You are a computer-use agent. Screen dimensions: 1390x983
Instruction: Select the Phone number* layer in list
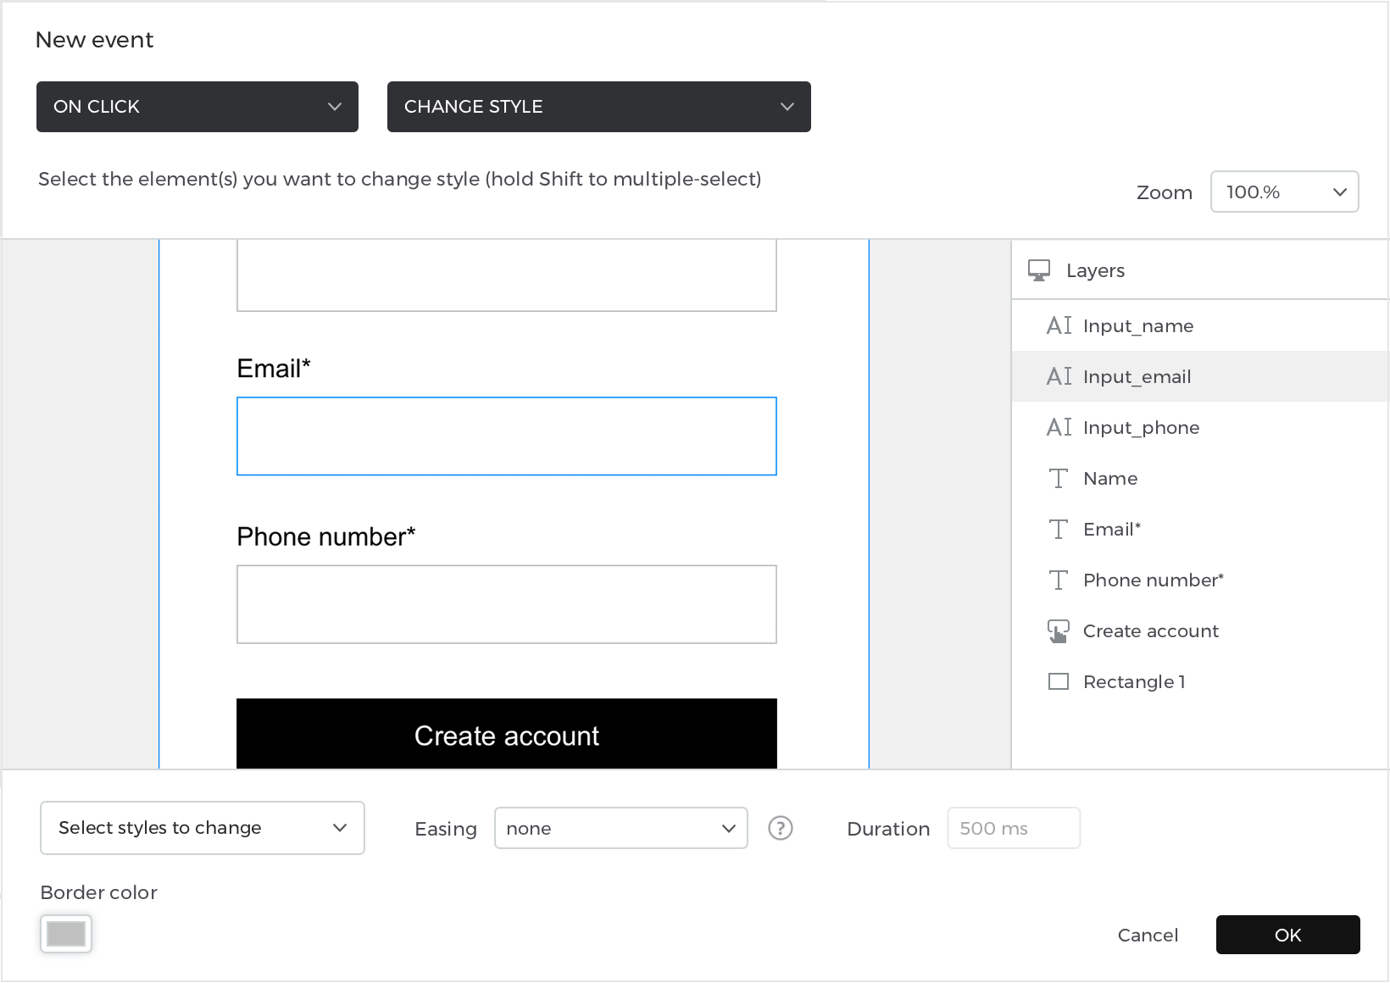click(1200, 580)
